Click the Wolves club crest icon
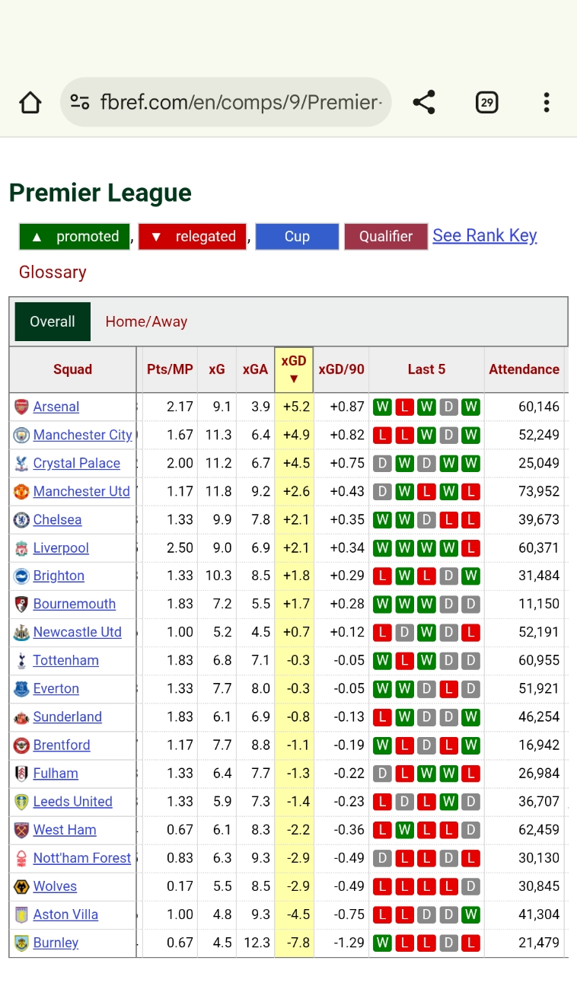Screen dimensions: 577x986 coord(21,886)
